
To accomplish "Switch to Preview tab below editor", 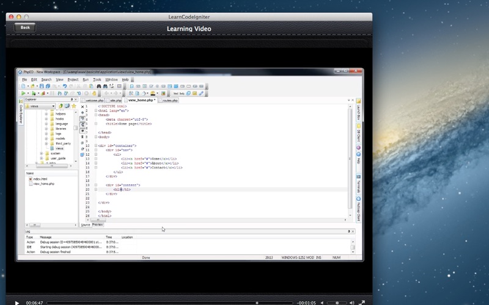I will point(98,224).
